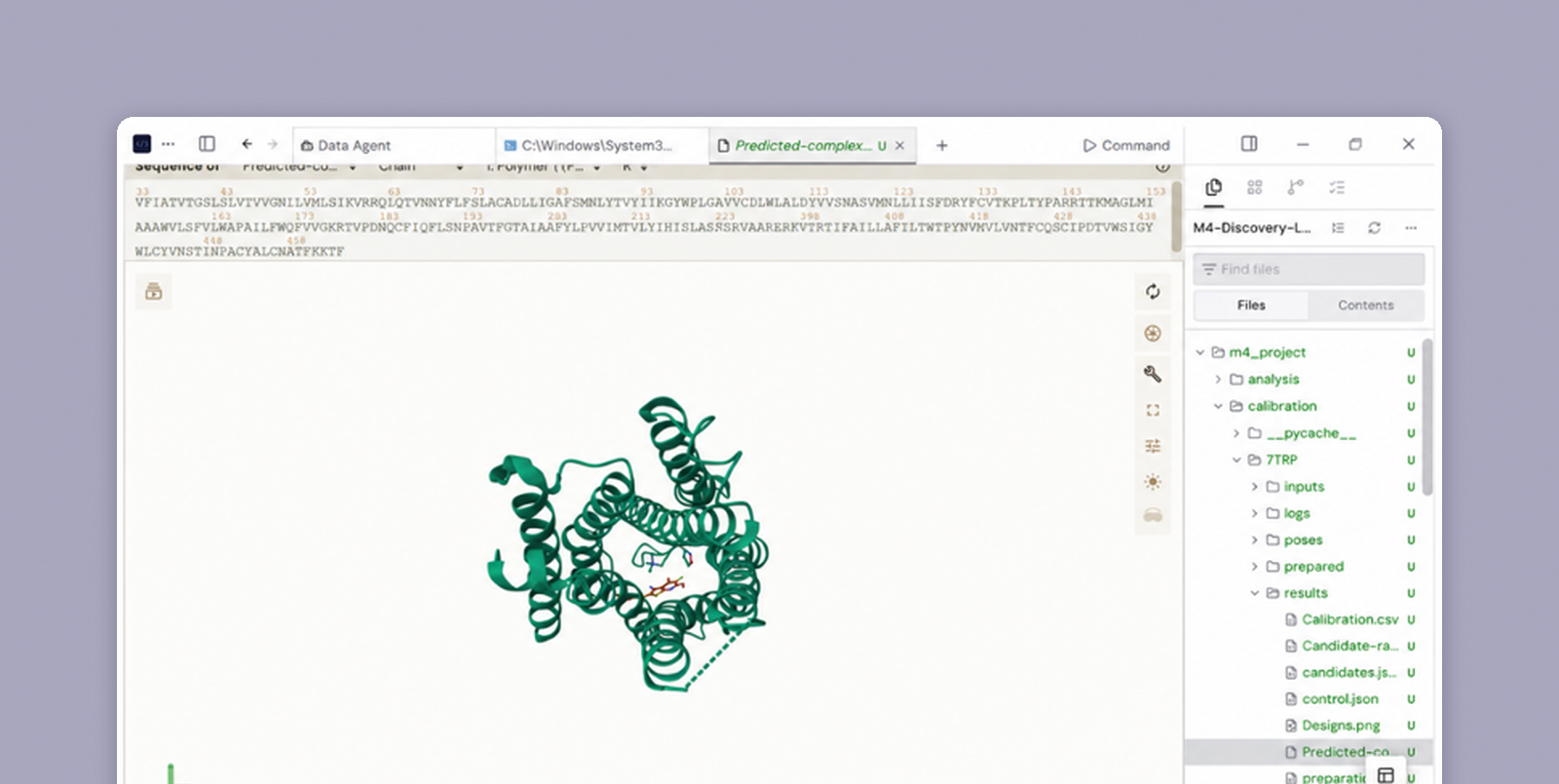
Task: Click the reset camera rotate icon in viewer
Action: [1153, 292]
